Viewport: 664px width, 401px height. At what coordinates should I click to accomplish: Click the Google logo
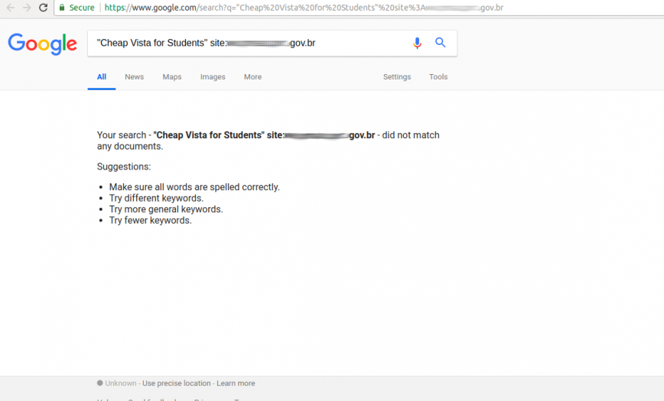coord(42,44)
